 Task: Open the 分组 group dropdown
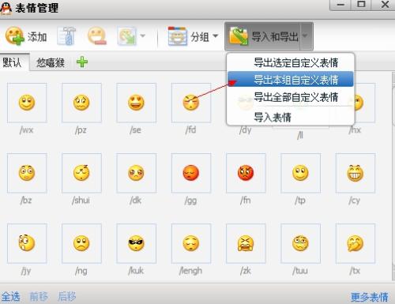tap(194, 36)
